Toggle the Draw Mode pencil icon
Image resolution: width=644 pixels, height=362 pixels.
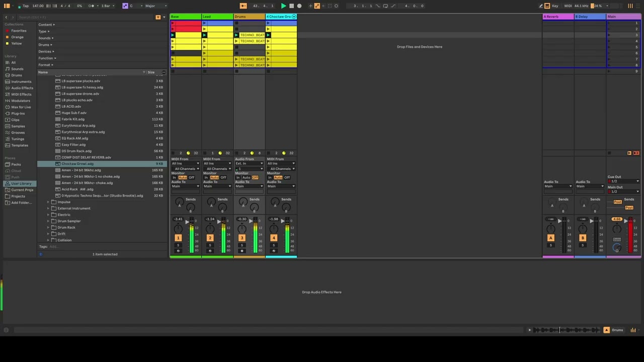[x=540, y=6]
